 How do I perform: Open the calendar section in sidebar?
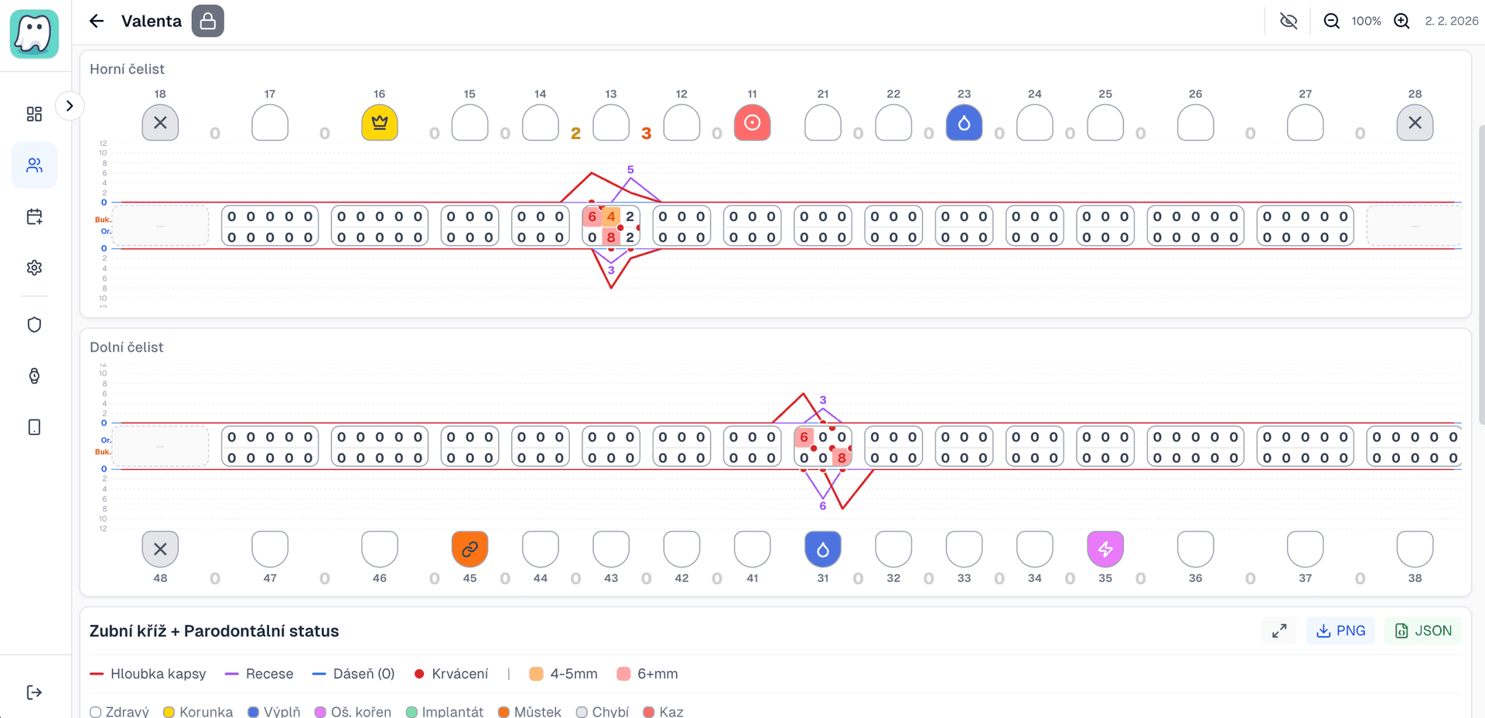coord(34,216)
